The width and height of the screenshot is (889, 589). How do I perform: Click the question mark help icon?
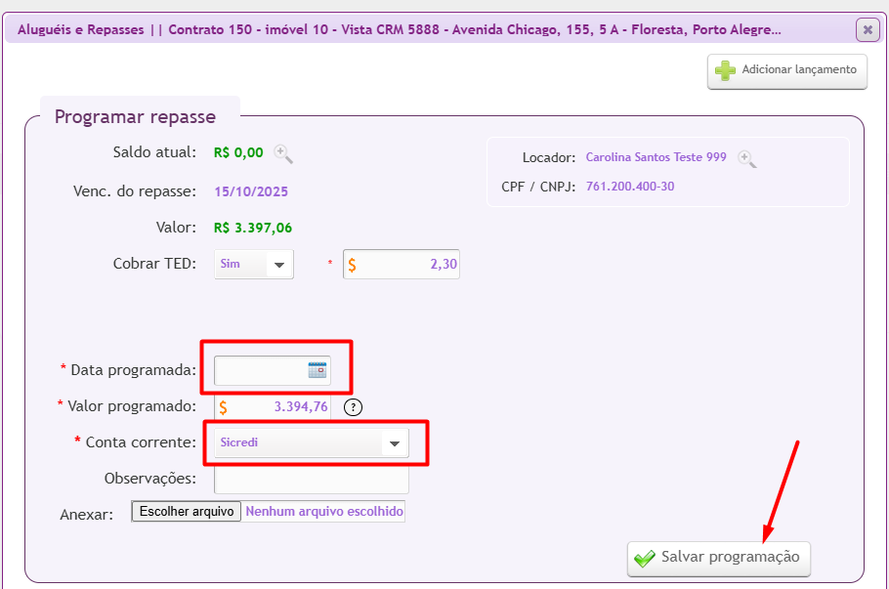click(x=354, y=407)
